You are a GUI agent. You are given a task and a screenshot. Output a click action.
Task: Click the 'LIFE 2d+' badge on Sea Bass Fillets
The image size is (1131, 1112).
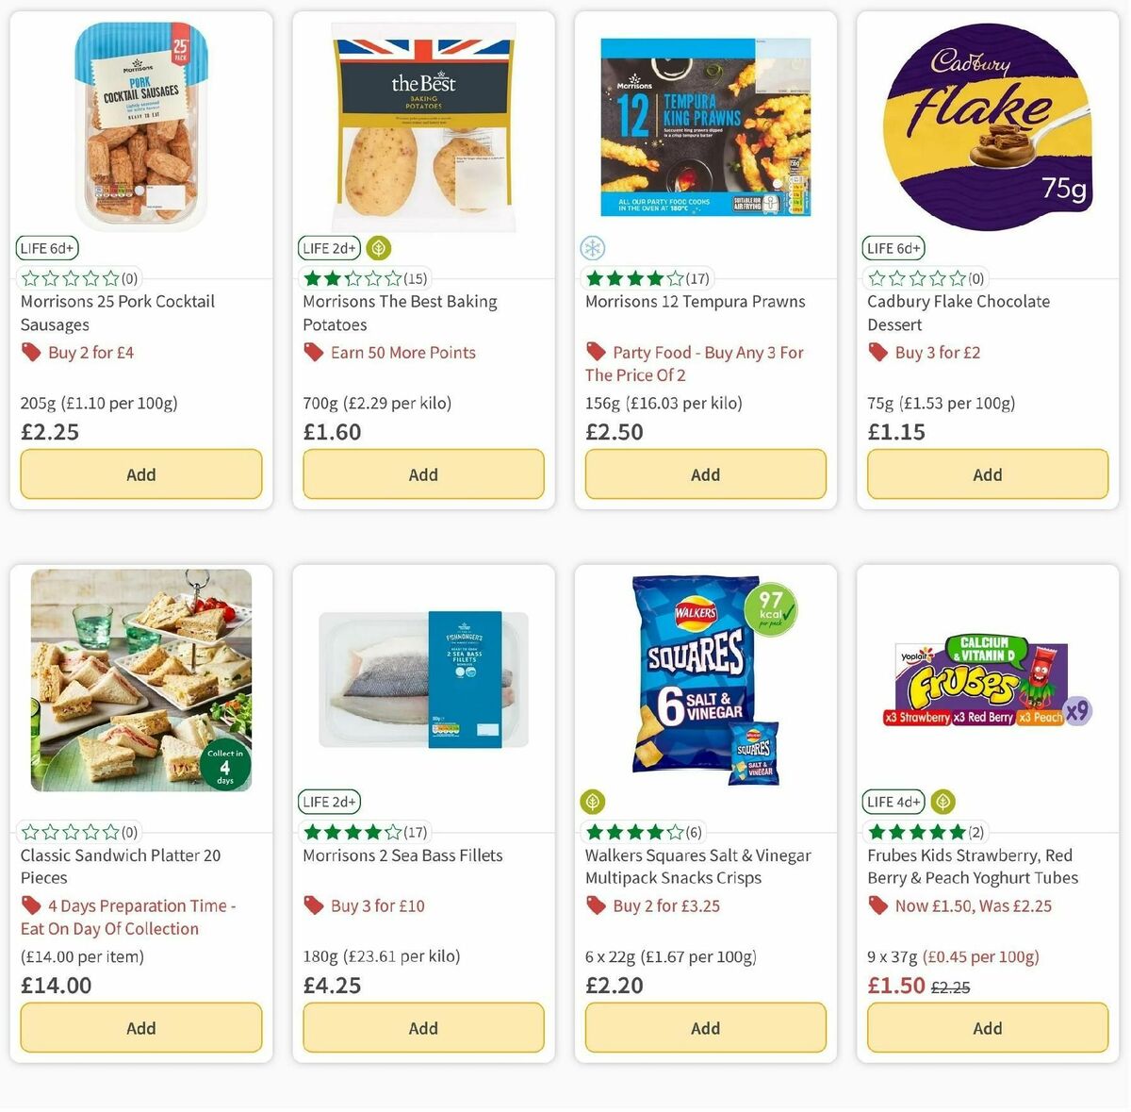(x=329, y=802)
